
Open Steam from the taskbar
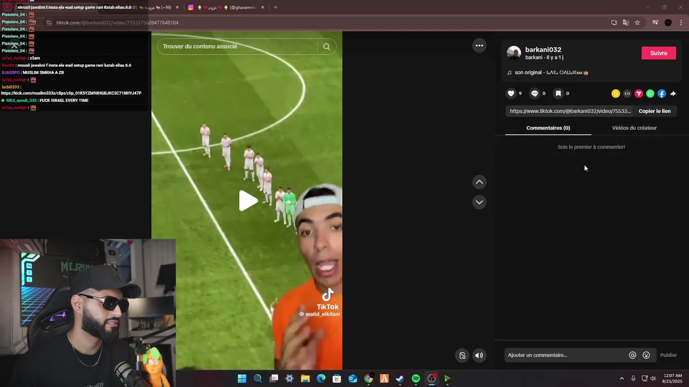point(400,378)
